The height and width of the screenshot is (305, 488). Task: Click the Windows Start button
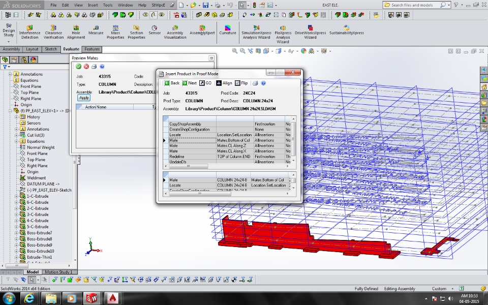pos(9,298)
